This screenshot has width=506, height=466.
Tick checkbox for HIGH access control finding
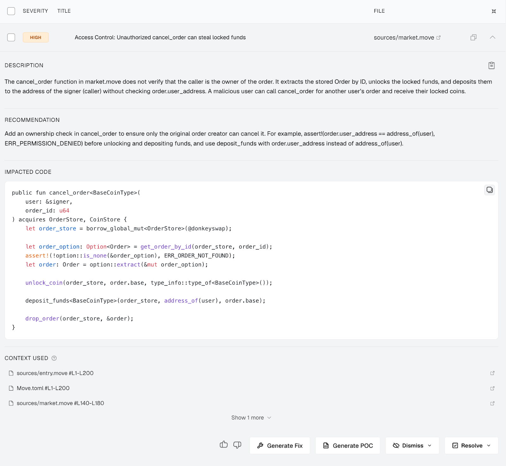tap(11, 37)
